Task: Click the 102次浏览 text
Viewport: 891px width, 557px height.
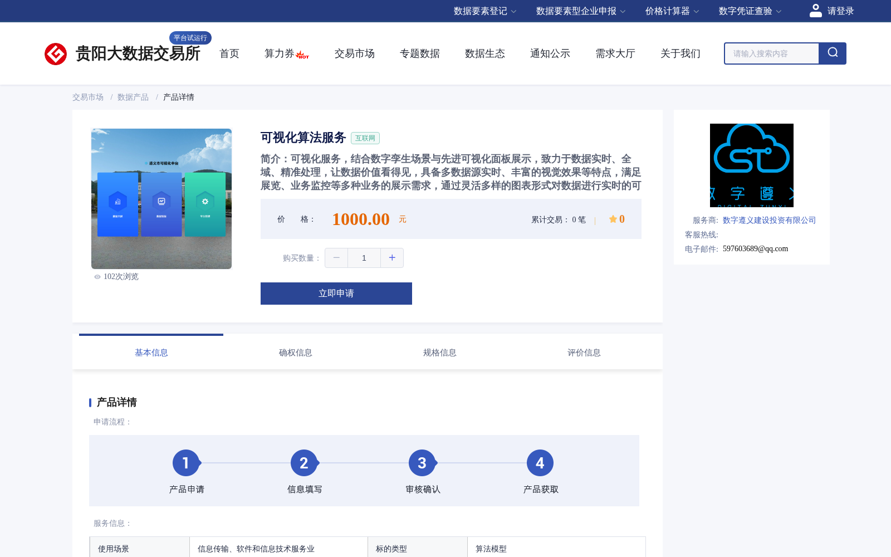Action: click(x=121, y=277)
